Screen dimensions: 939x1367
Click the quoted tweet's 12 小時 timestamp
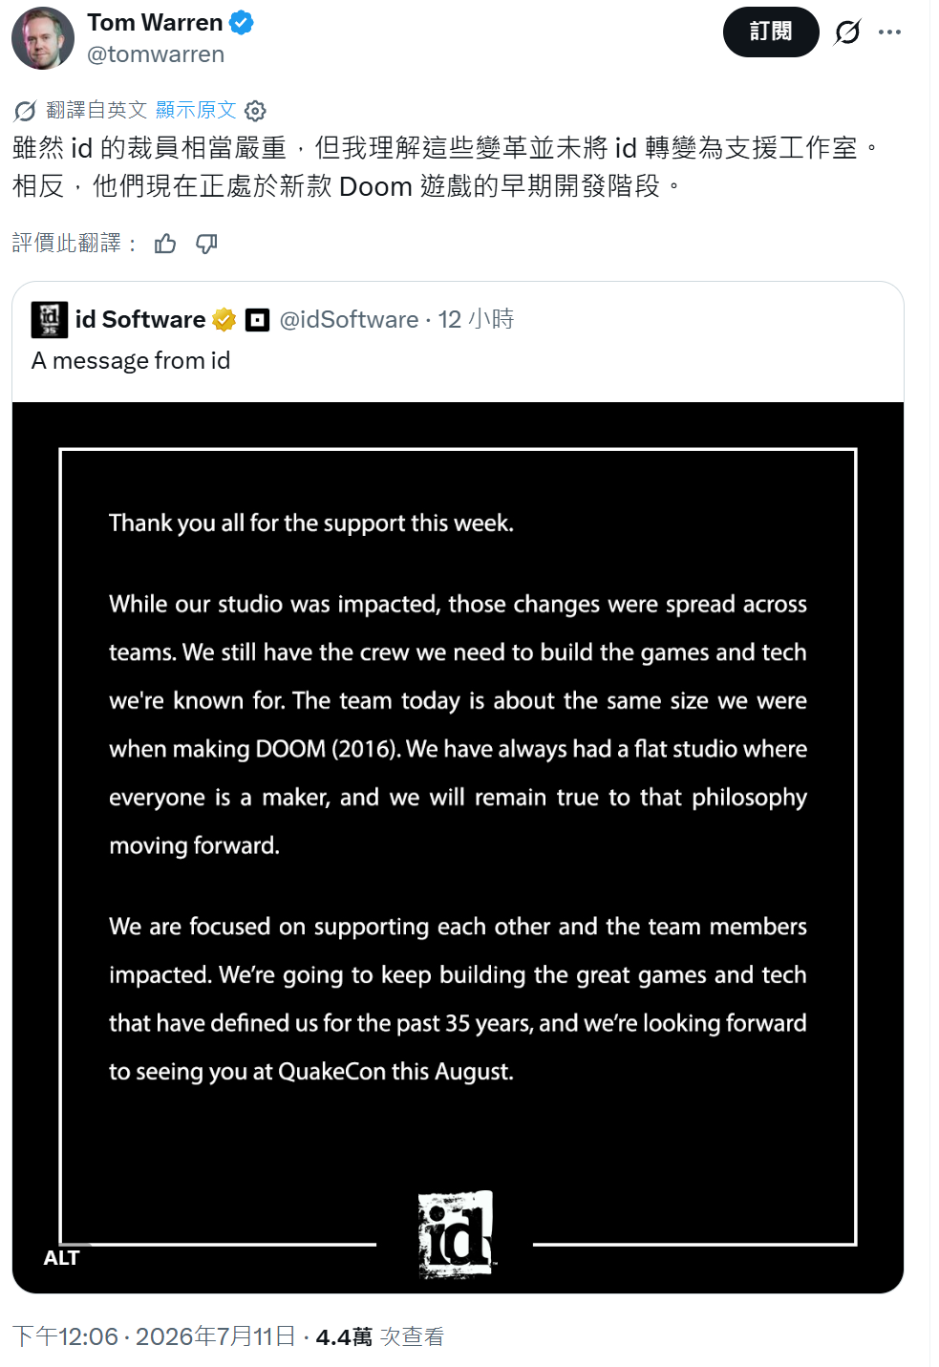[x=476, y=319]
